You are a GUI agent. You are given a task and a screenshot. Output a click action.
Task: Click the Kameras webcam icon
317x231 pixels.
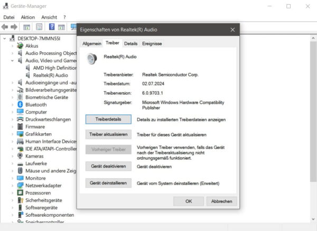pyautogui.click(x=20, y=156)
